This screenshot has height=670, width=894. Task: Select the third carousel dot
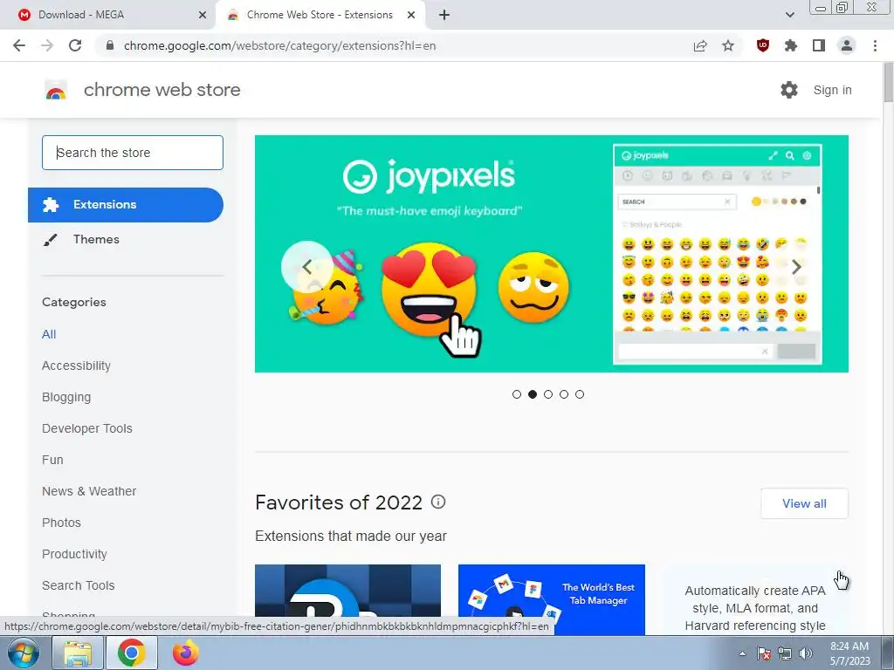click(x=548, y=394)
